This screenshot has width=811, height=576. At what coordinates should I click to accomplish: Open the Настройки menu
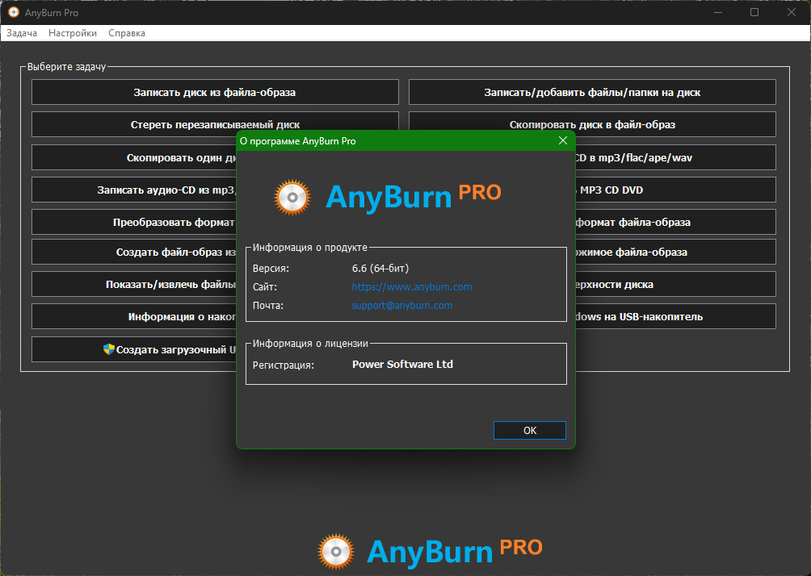73,33
